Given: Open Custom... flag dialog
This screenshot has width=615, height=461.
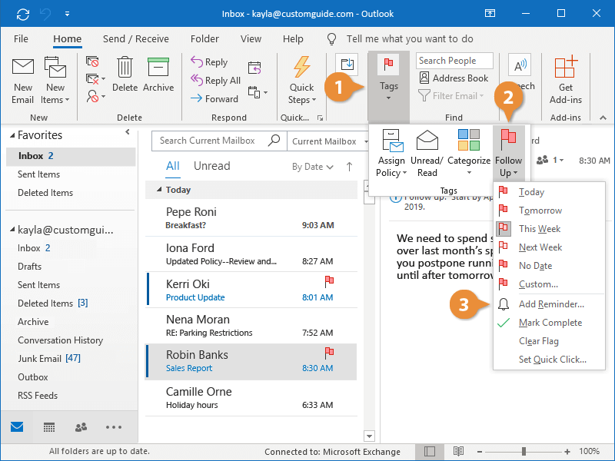Looking at the screenshot, I should pos(549,284).
